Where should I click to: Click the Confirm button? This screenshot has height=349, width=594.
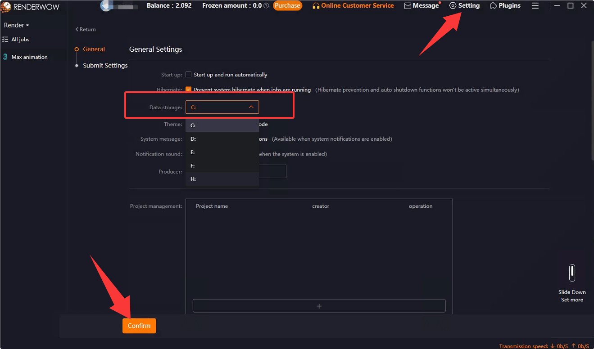click(139, 326)
